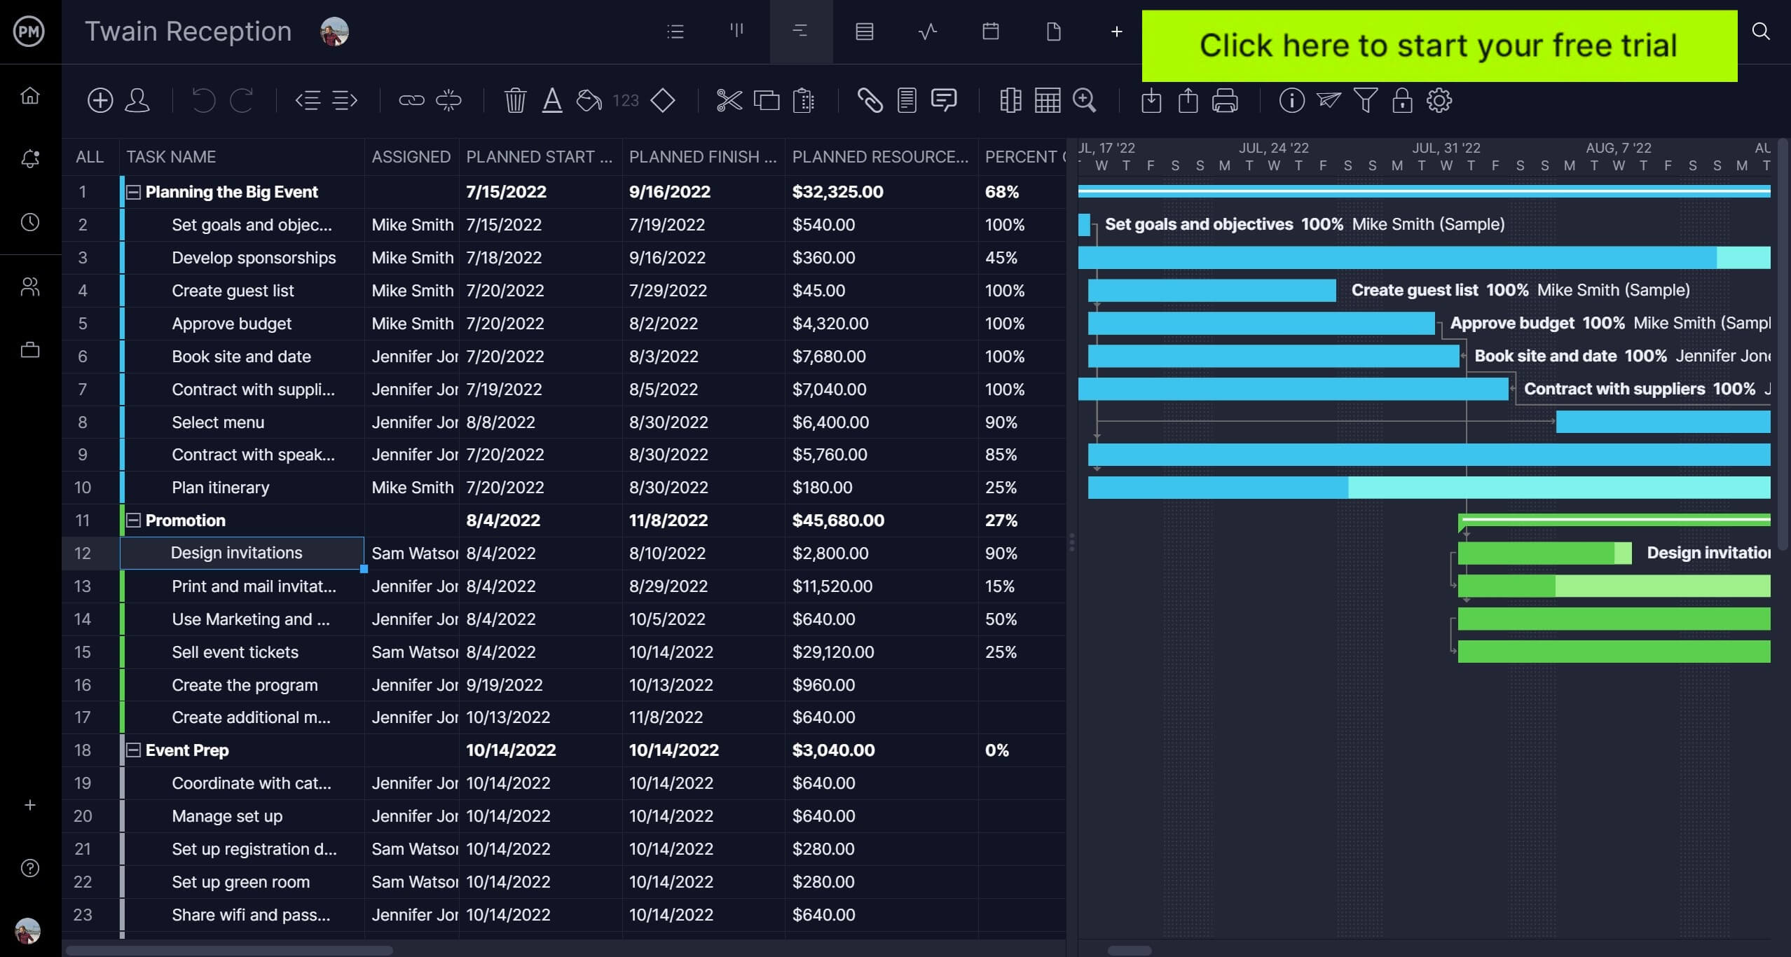Click the Calendar view icon

(x=990, y=32)
